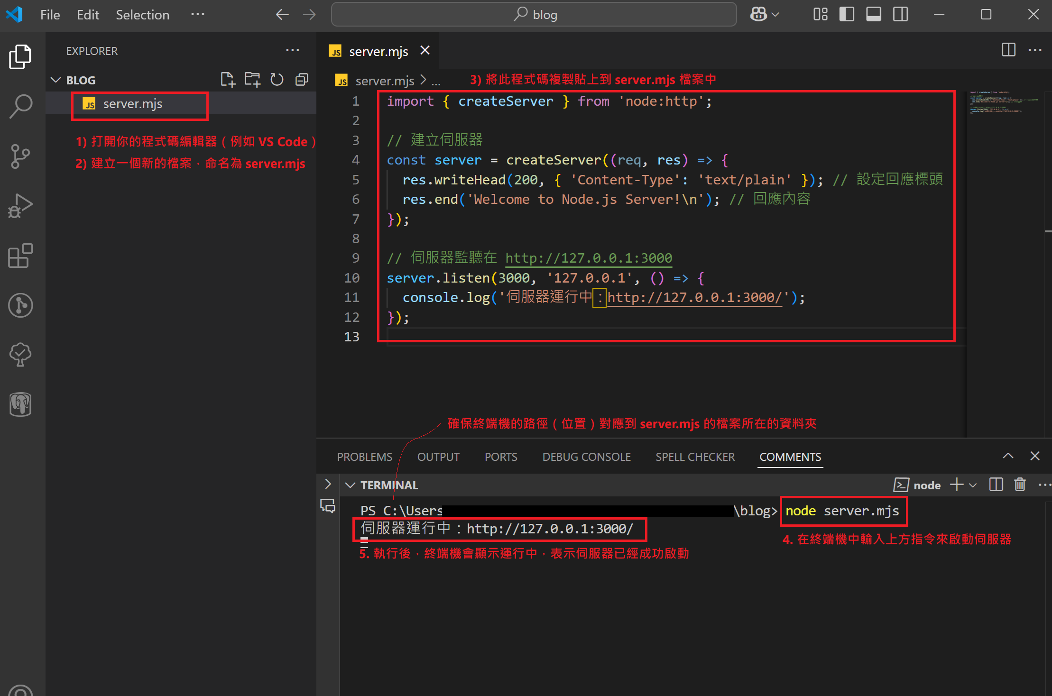Click the Refresh Explorer icon

tap(277, 80)
